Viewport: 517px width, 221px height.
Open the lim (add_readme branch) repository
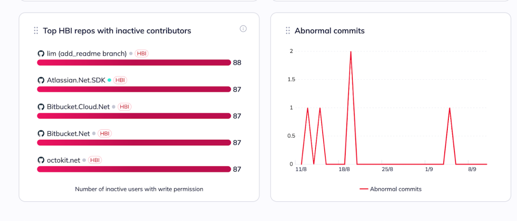[x=86, y=53]
